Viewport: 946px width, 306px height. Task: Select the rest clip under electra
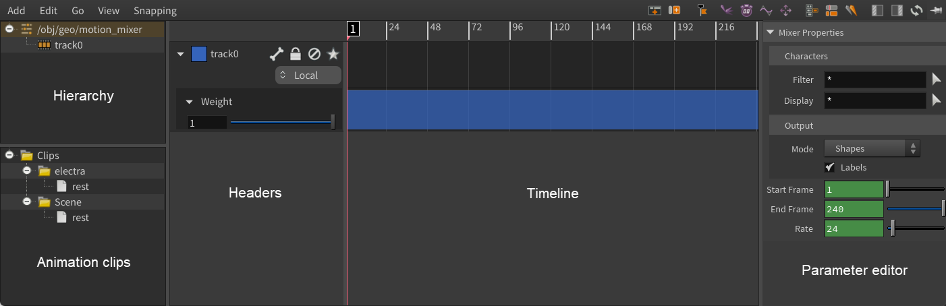point(80,187)
